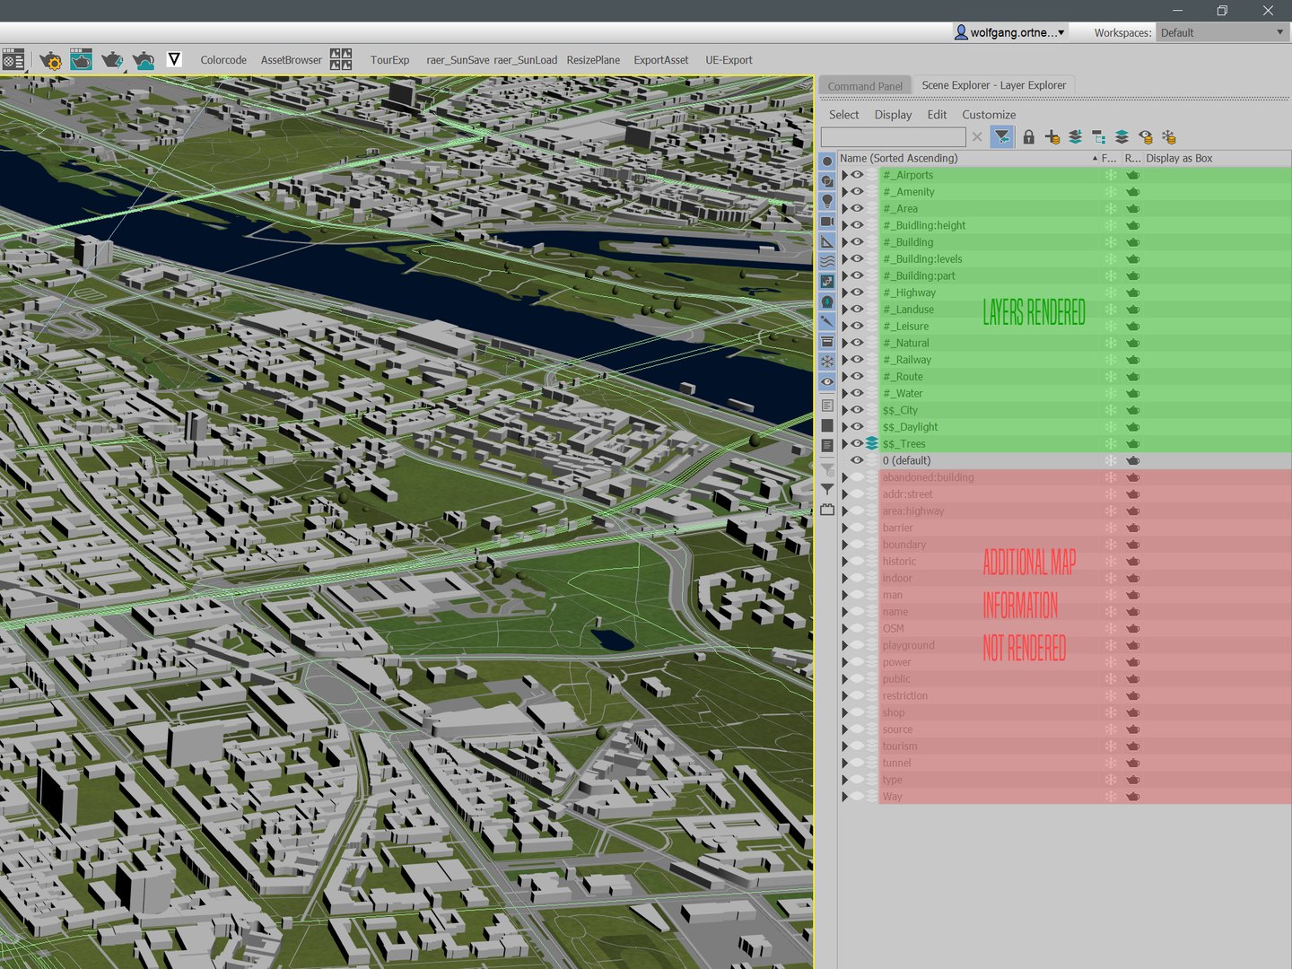
Task: Click the Render Production teapot icon
Action: tap(112, 60)
